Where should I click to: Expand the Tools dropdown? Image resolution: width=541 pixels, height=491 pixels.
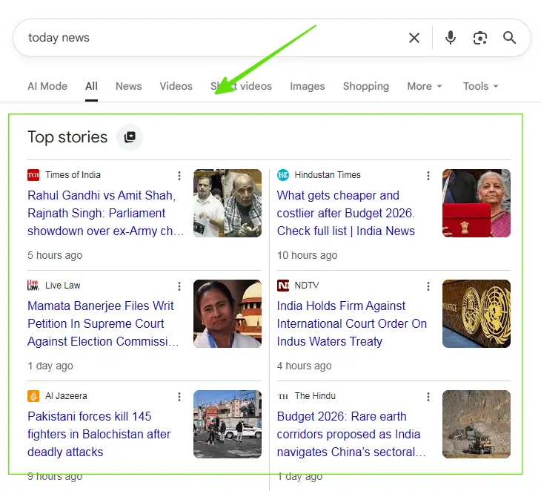click(x=480, y=86)
